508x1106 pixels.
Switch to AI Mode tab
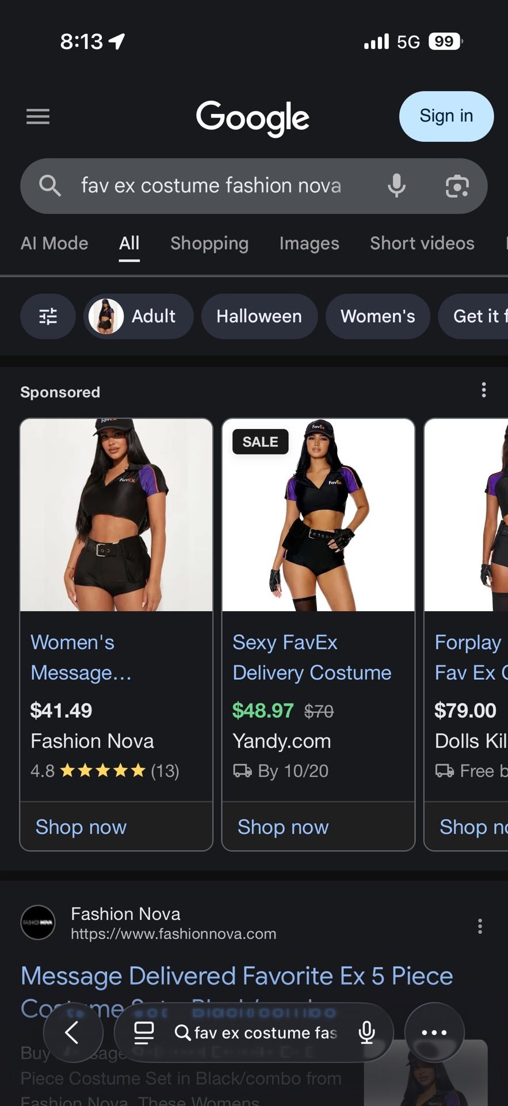click(55, 244)
